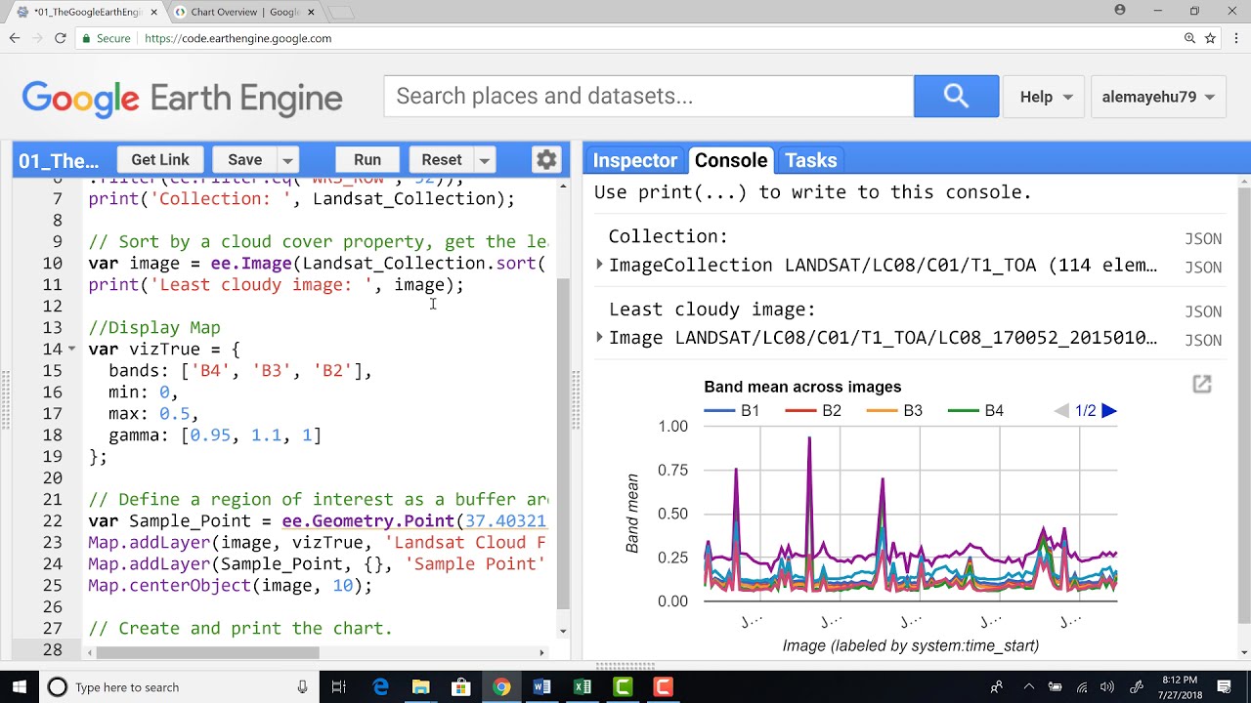The image size is (1251, 703).
Task: Click Windows taskbar search box
Action: coord(180,686)
